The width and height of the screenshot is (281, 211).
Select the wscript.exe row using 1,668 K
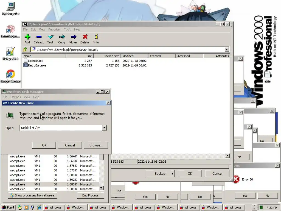pyautogui.click(x=54, y=161)
